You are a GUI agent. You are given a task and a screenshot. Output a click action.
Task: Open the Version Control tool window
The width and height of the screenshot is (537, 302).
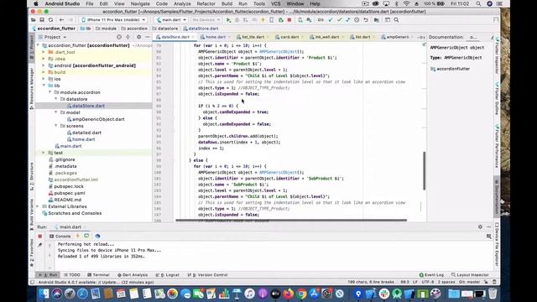click(x=207, y=275)
